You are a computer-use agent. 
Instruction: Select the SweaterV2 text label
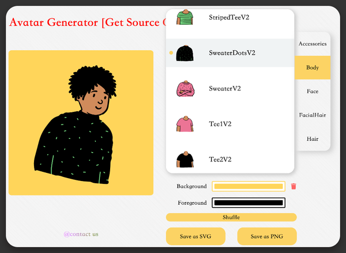225,88
